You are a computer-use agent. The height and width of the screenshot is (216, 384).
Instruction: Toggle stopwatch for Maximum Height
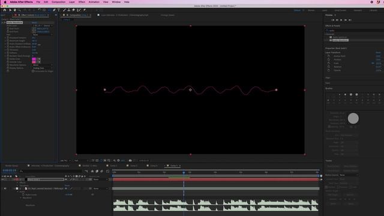pyautogui.click(x=8, y=41)
